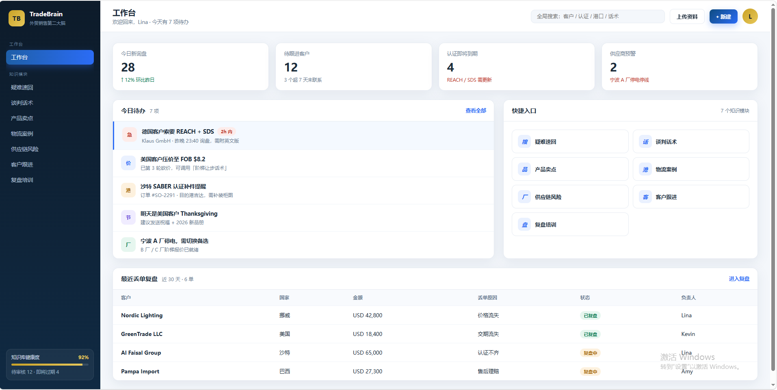Click the 节 icon of the Thanksgiving task

click(x=128, y=217)
